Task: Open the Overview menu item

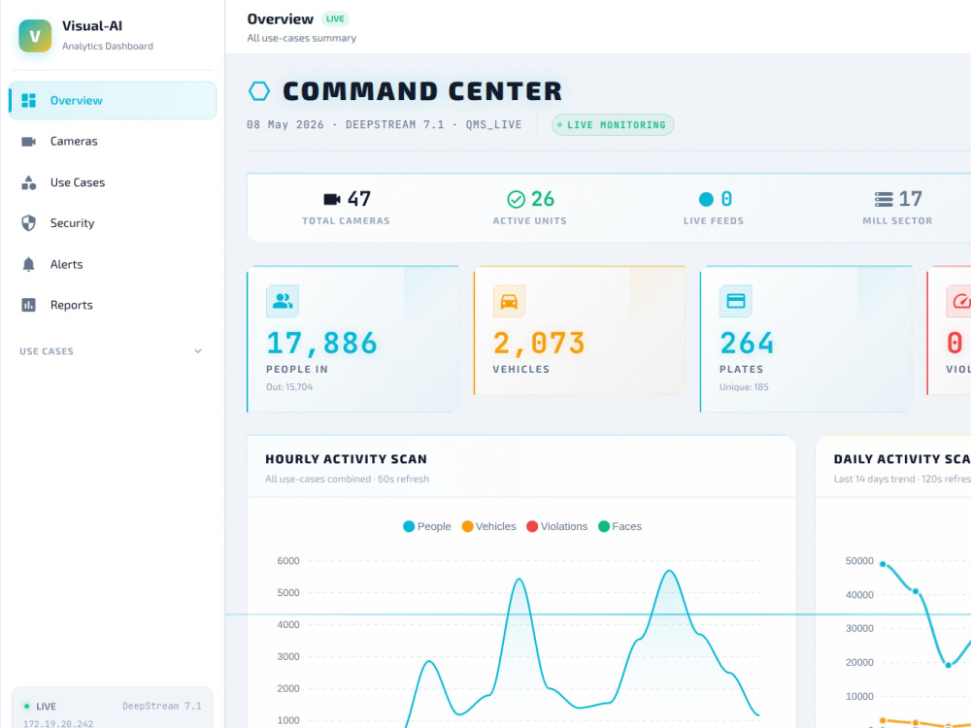Action: [x=113, y=100]
